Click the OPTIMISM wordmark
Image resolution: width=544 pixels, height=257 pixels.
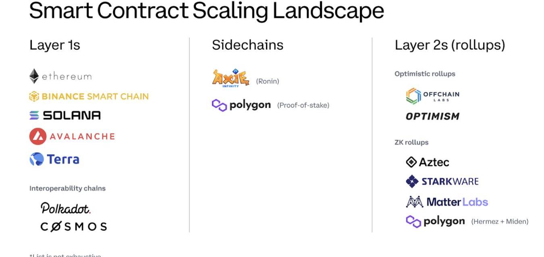(x=432, y=116)
